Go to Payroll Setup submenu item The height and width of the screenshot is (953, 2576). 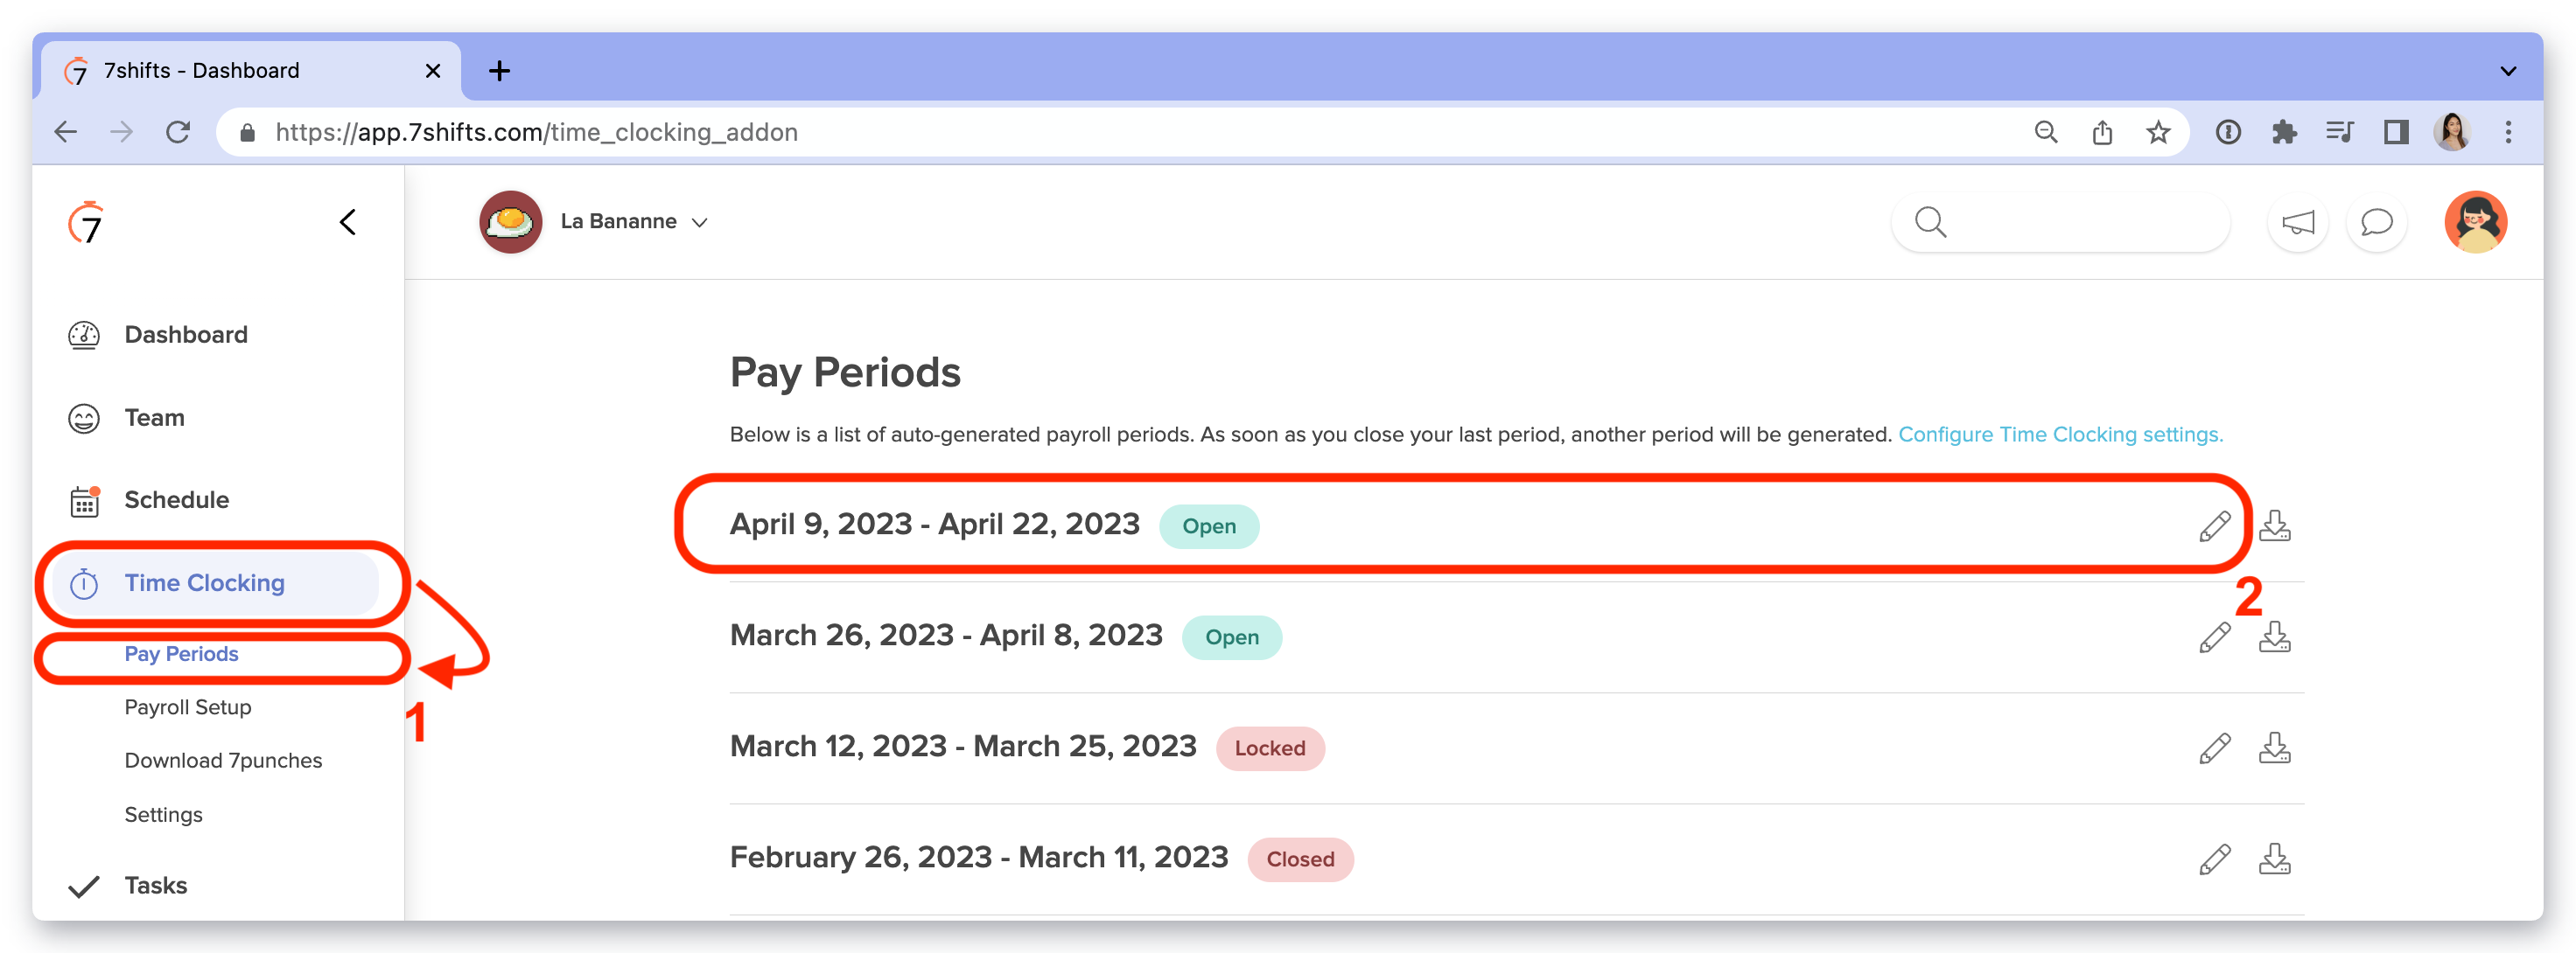(x=188, y=707)
